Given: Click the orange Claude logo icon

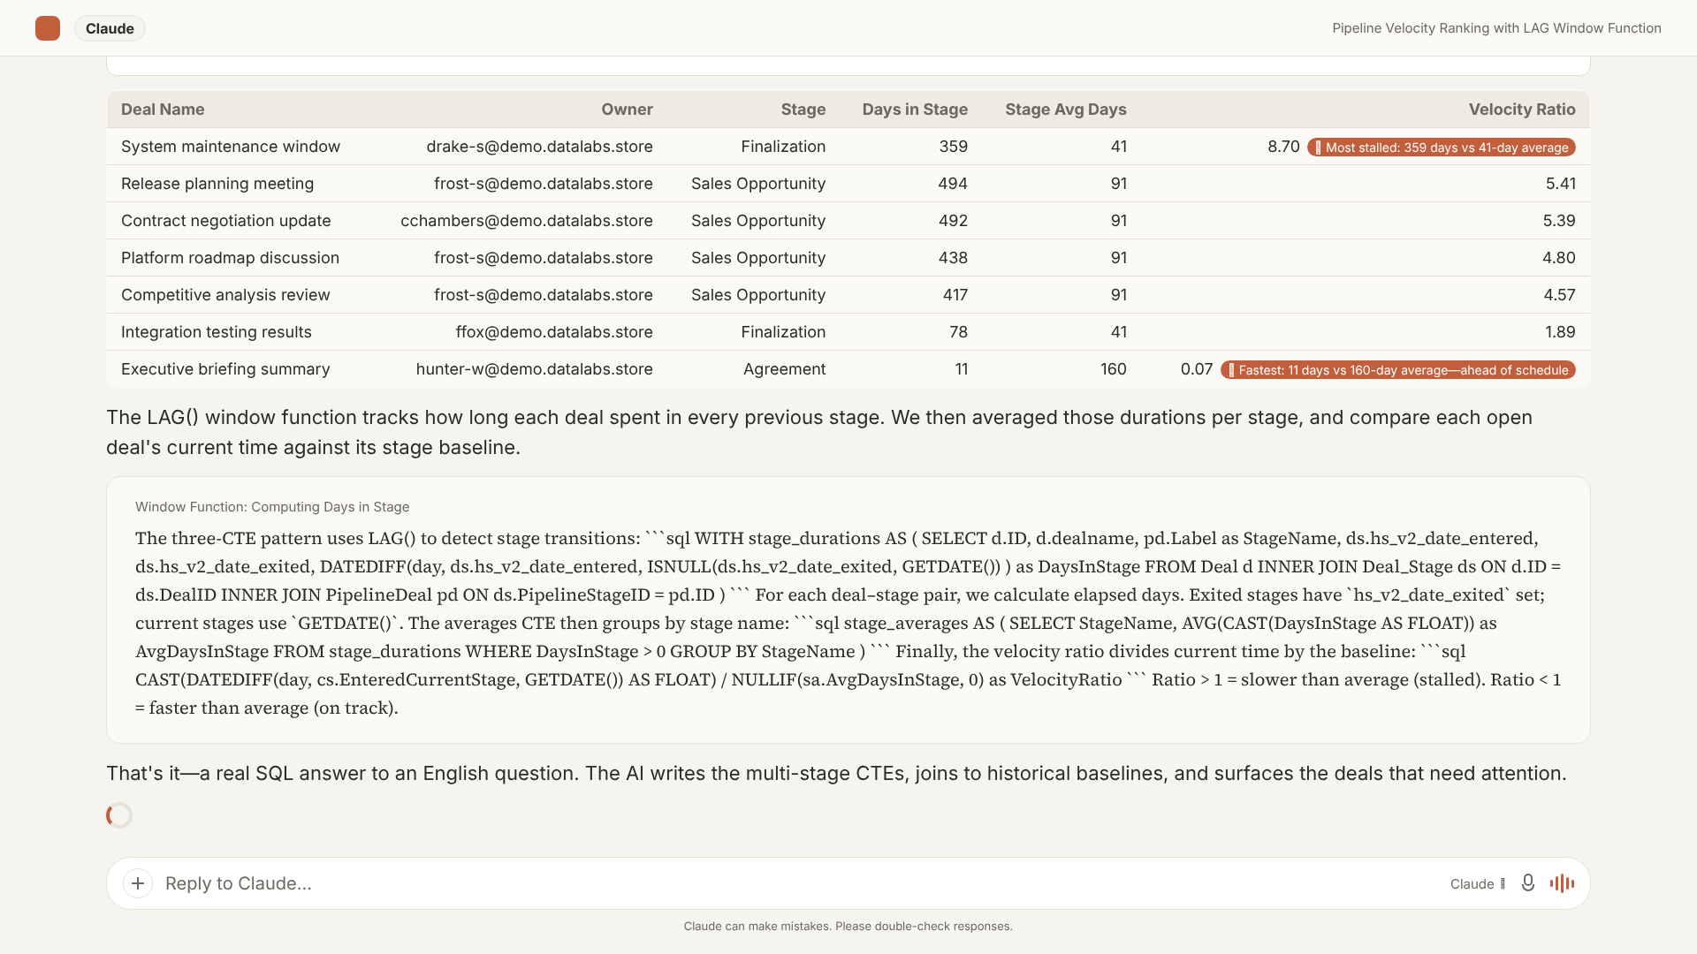Looking at the screenshot, I should (48, 28).
